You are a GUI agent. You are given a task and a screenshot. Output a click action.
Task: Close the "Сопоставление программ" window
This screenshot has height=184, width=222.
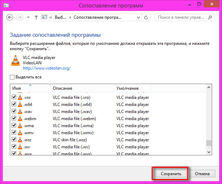[x=212, y=4]
